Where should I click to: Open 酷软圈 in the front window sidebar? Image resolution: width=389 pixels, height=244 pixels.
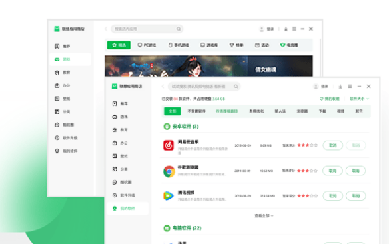point(122,182)
